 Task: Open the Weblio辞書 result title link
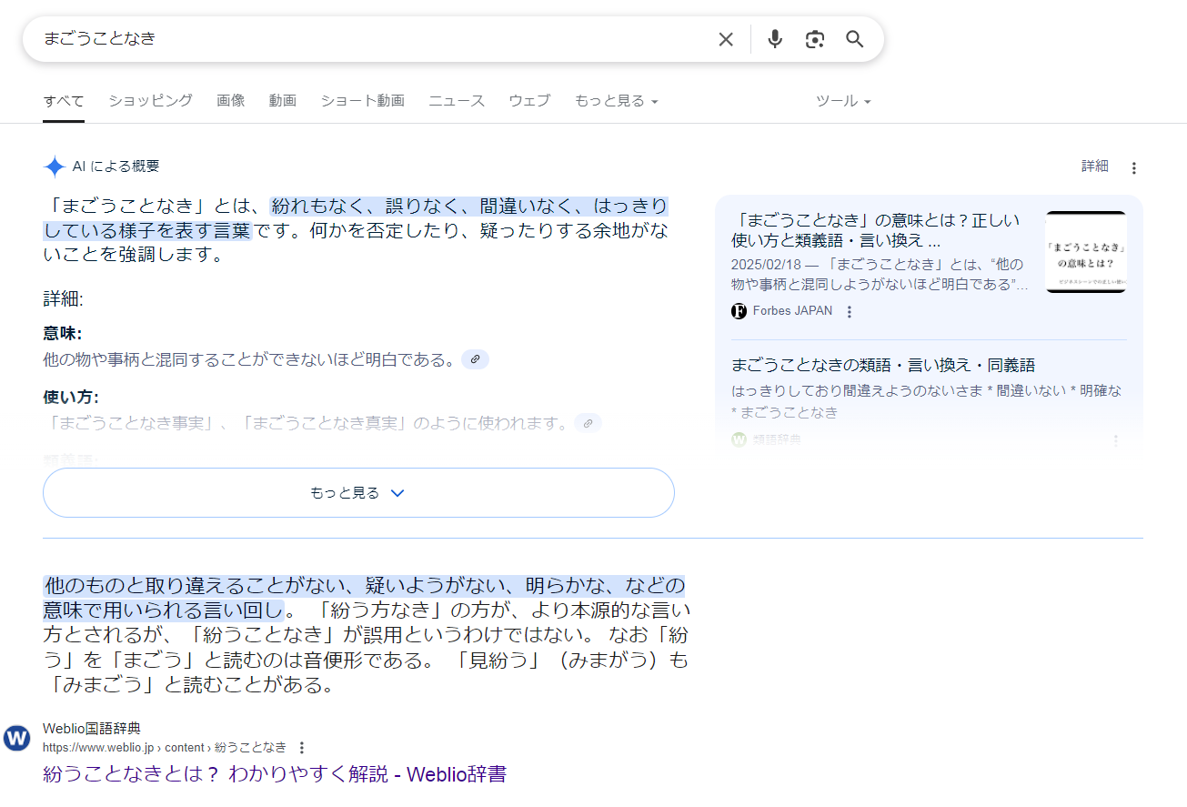[275, 774]
